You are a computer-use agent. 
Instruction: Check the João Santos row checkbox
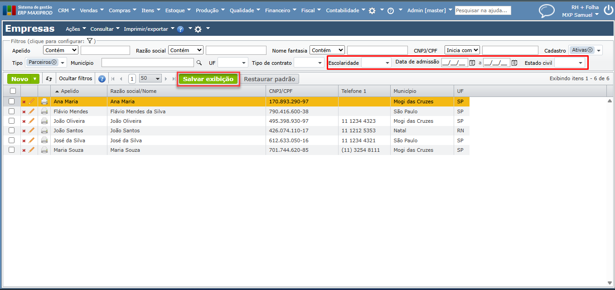(12, 130)
